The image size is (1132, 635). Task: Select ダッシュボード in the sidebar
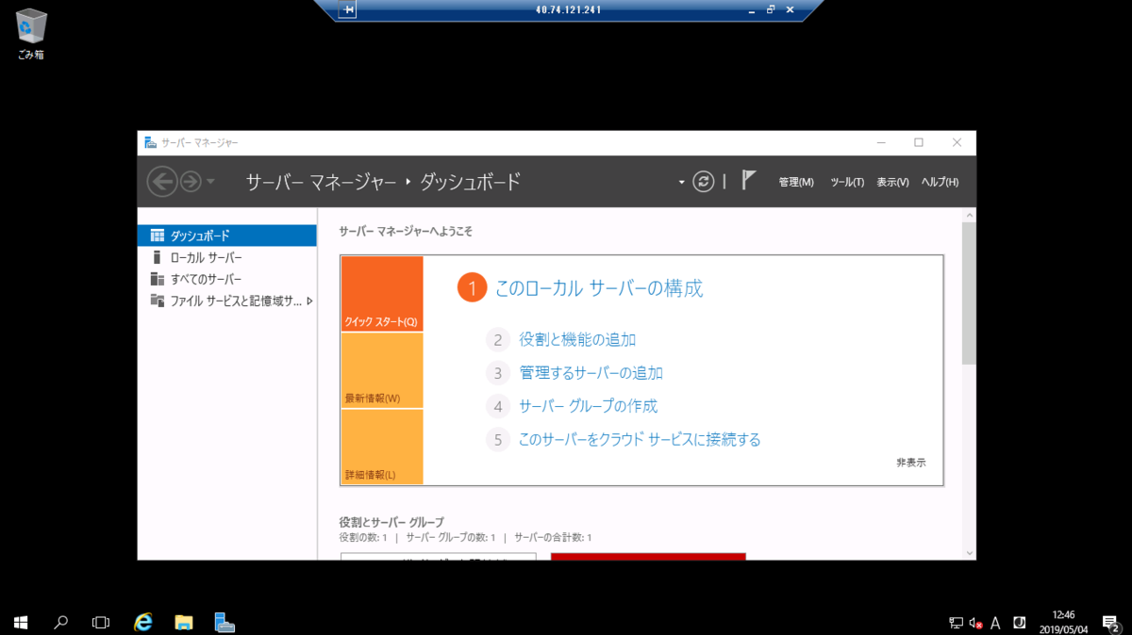click(x=200, y=234)
